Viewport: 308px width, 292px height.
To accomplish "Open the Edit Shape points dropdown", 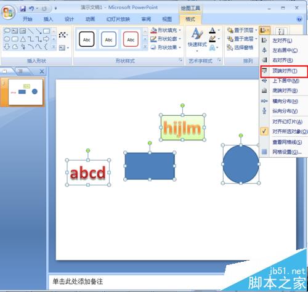I will (x=63, y=34).
